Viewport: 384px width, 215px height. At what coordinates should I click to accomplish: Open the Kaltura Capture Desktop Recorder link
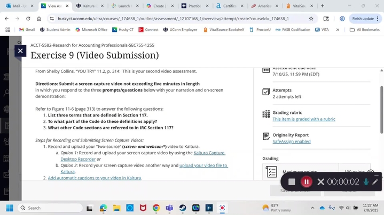[x=143, y=156]
